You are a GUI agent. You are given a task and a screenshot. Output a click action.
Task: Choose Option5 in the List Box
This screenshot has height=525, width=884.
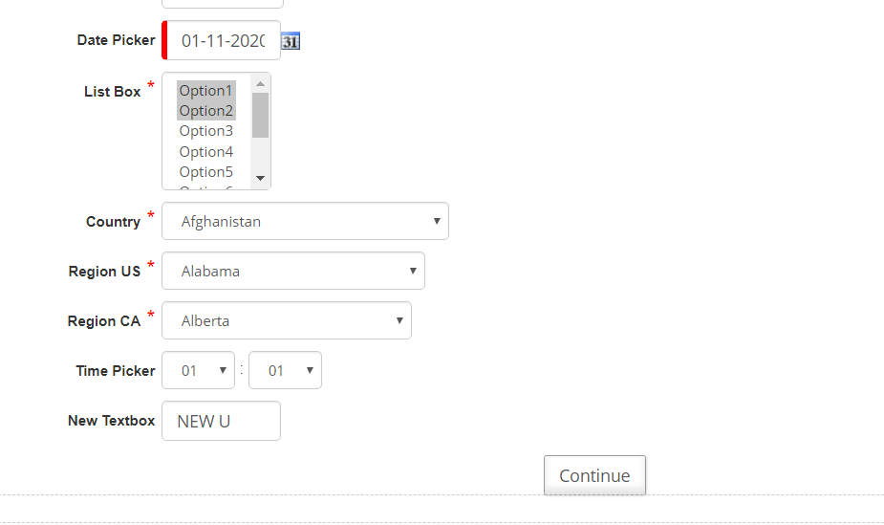tap(206, 172)
